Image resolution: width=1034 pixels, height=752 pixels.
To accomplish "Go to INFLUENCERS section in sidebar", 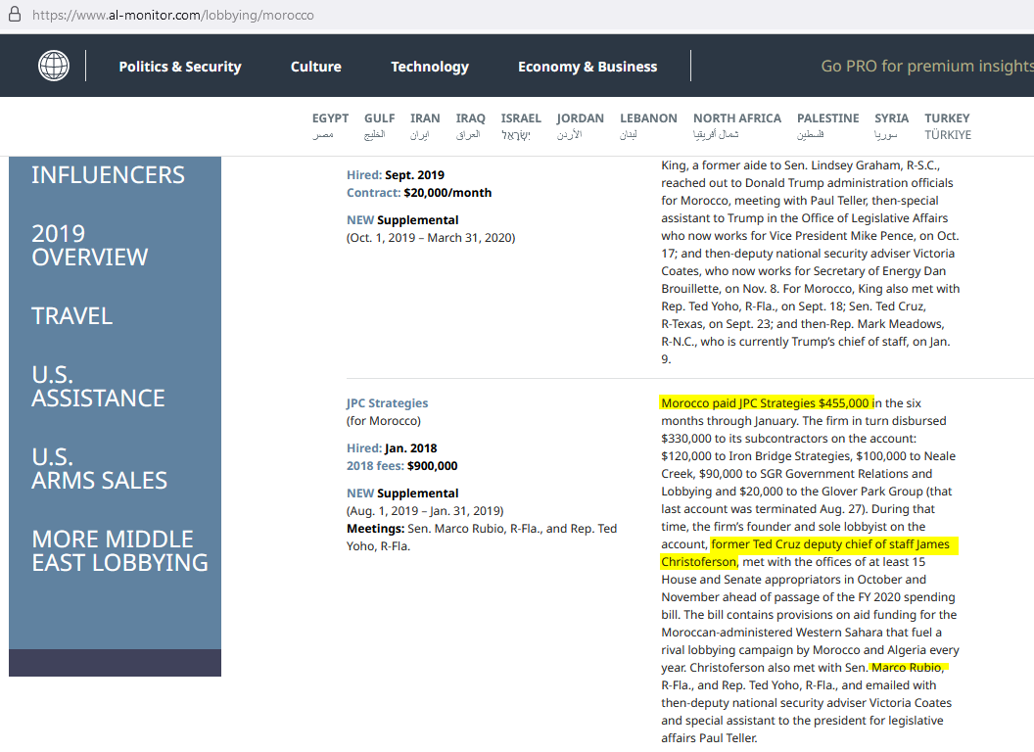I will 108,175.
